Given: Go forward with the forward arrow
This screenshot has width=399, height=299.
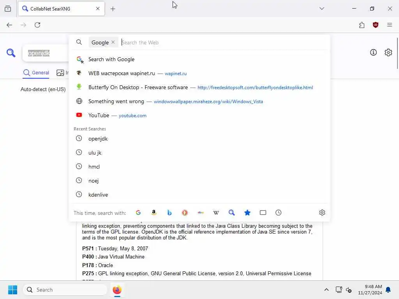Looking at the screenshot, I should 23,25.
